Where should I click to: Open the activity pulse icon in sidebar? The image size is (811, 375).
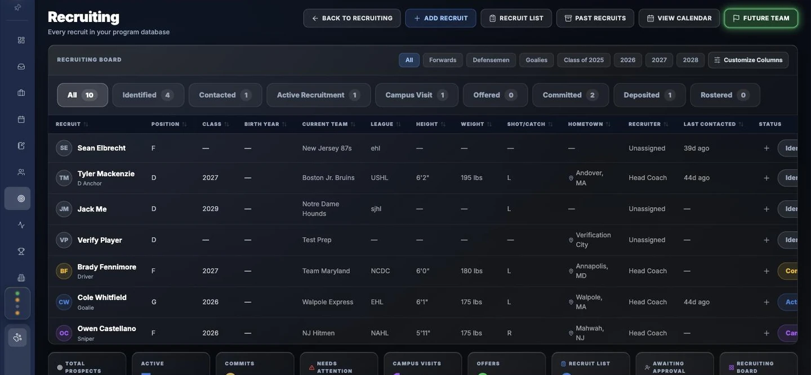pos(21,225)
